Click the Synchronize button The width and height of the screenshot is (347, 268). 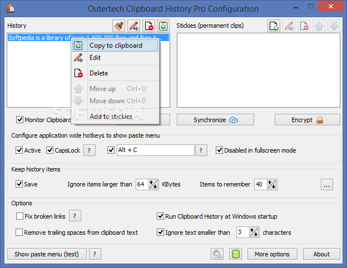pyautogui.click(x=215, y=120)
